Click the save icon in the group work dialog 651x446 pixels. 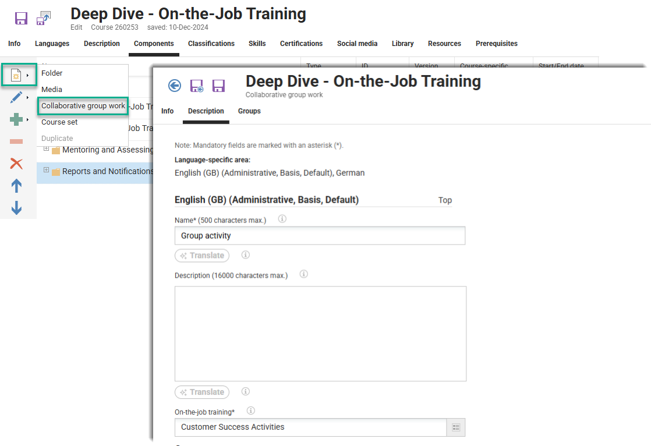click(x=218, y=86)
